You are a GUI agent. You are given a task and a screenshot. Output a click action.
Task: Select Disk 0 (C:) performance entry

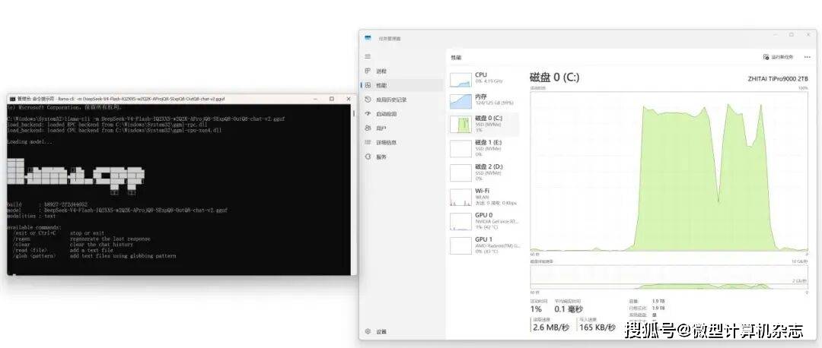pos(484,125)
